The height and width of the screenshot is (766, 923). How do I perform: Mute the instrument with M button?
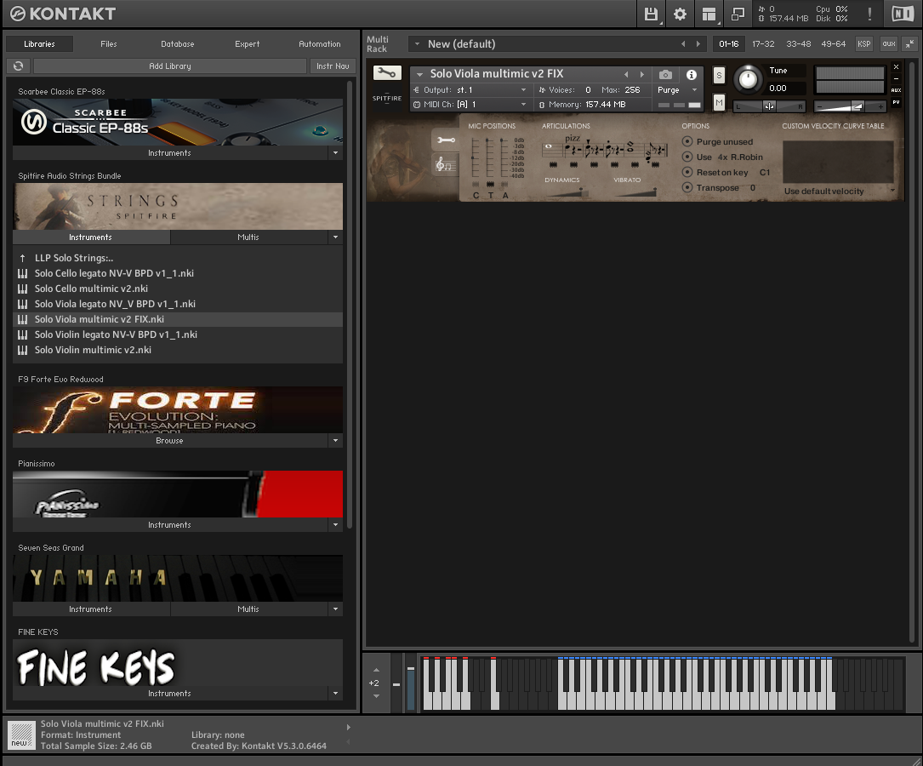point(719,102)
